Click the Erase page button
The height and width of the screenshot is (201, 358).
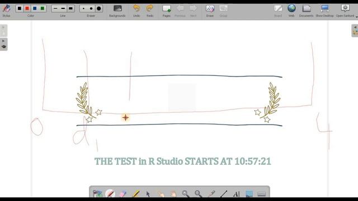click(210, 11)
